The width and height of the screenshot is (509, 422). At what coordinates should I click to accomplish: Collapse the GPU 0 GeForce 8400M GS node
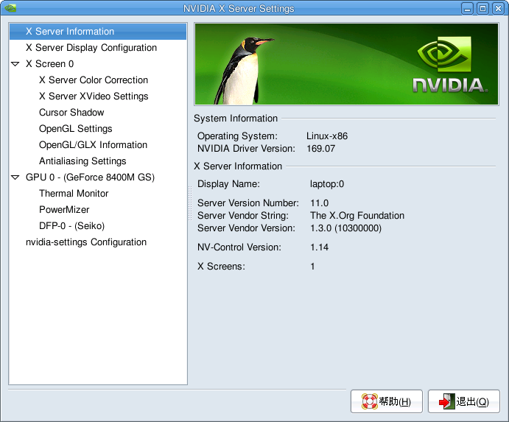(x=15, y=177)
